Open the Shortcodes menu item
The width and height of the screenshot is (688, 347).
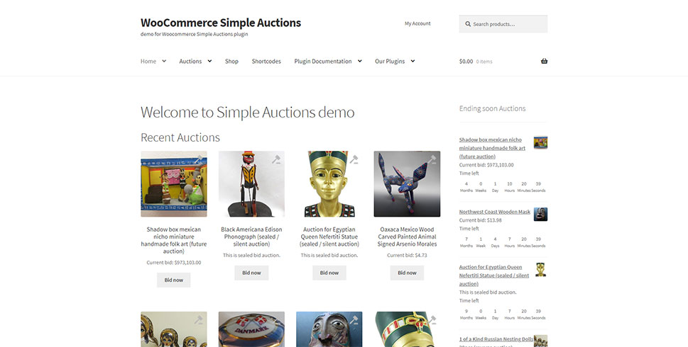pos(266,62)
